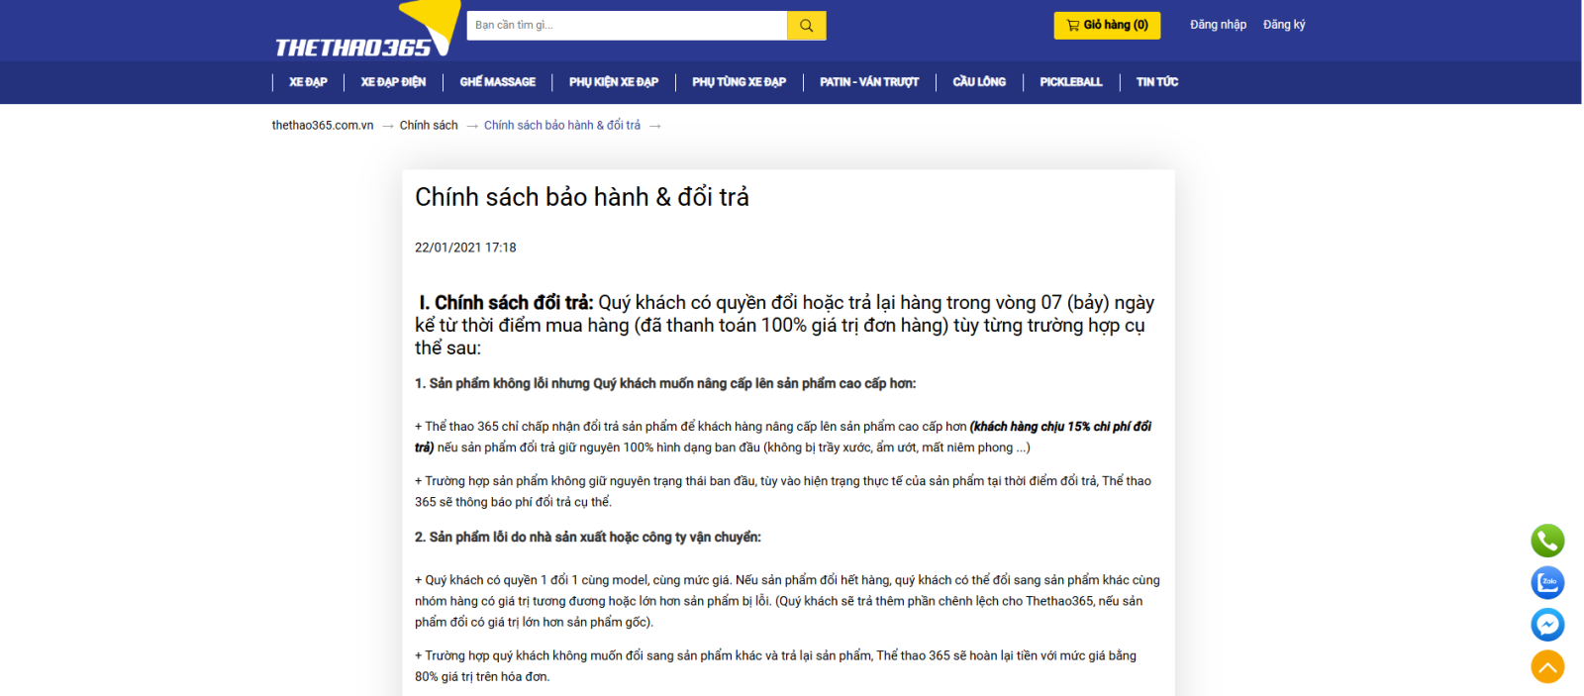Viewport: 1584px width, 696px height.
Task: Select CẦU LÔNG in the navigation
Action: (x=979, y=82)
